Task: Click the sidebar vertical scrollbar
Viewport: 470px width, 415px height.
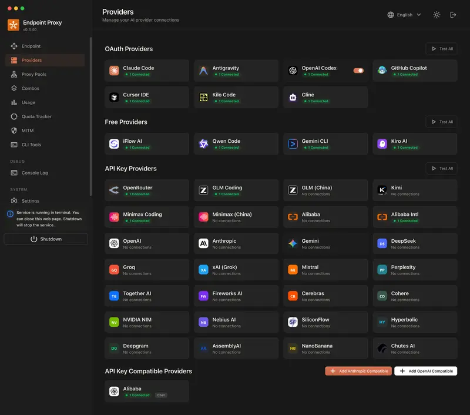Action: tap(90, 117)
